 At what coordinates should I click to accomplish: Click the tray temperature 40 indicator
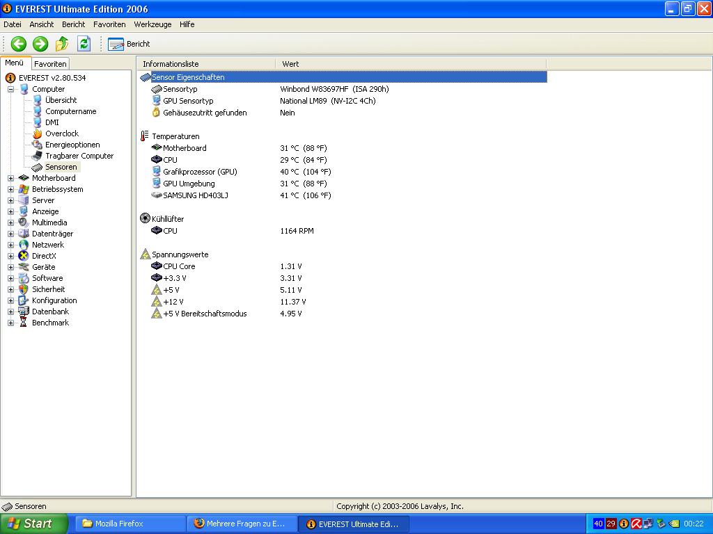(x=598, y=524)
